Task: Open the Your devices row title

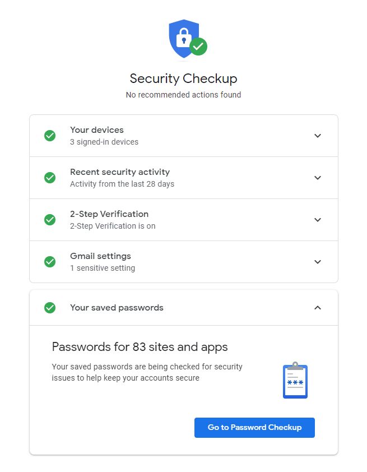Action: pos(97,130)
